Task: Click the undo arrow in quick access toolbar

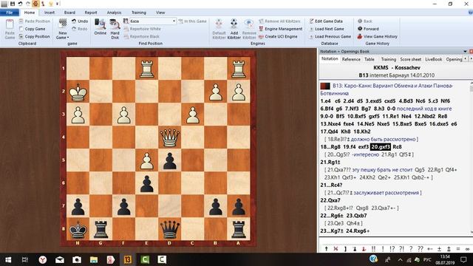Action: click(x=20, y=4)
